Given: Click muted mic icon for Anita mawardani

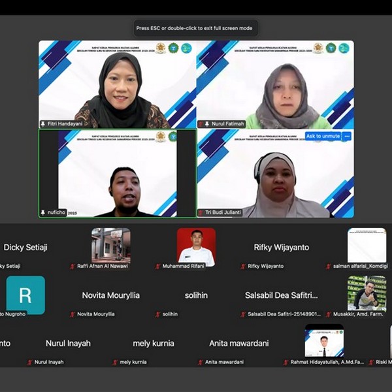Looking at the screenshot, I should (200, 362).
